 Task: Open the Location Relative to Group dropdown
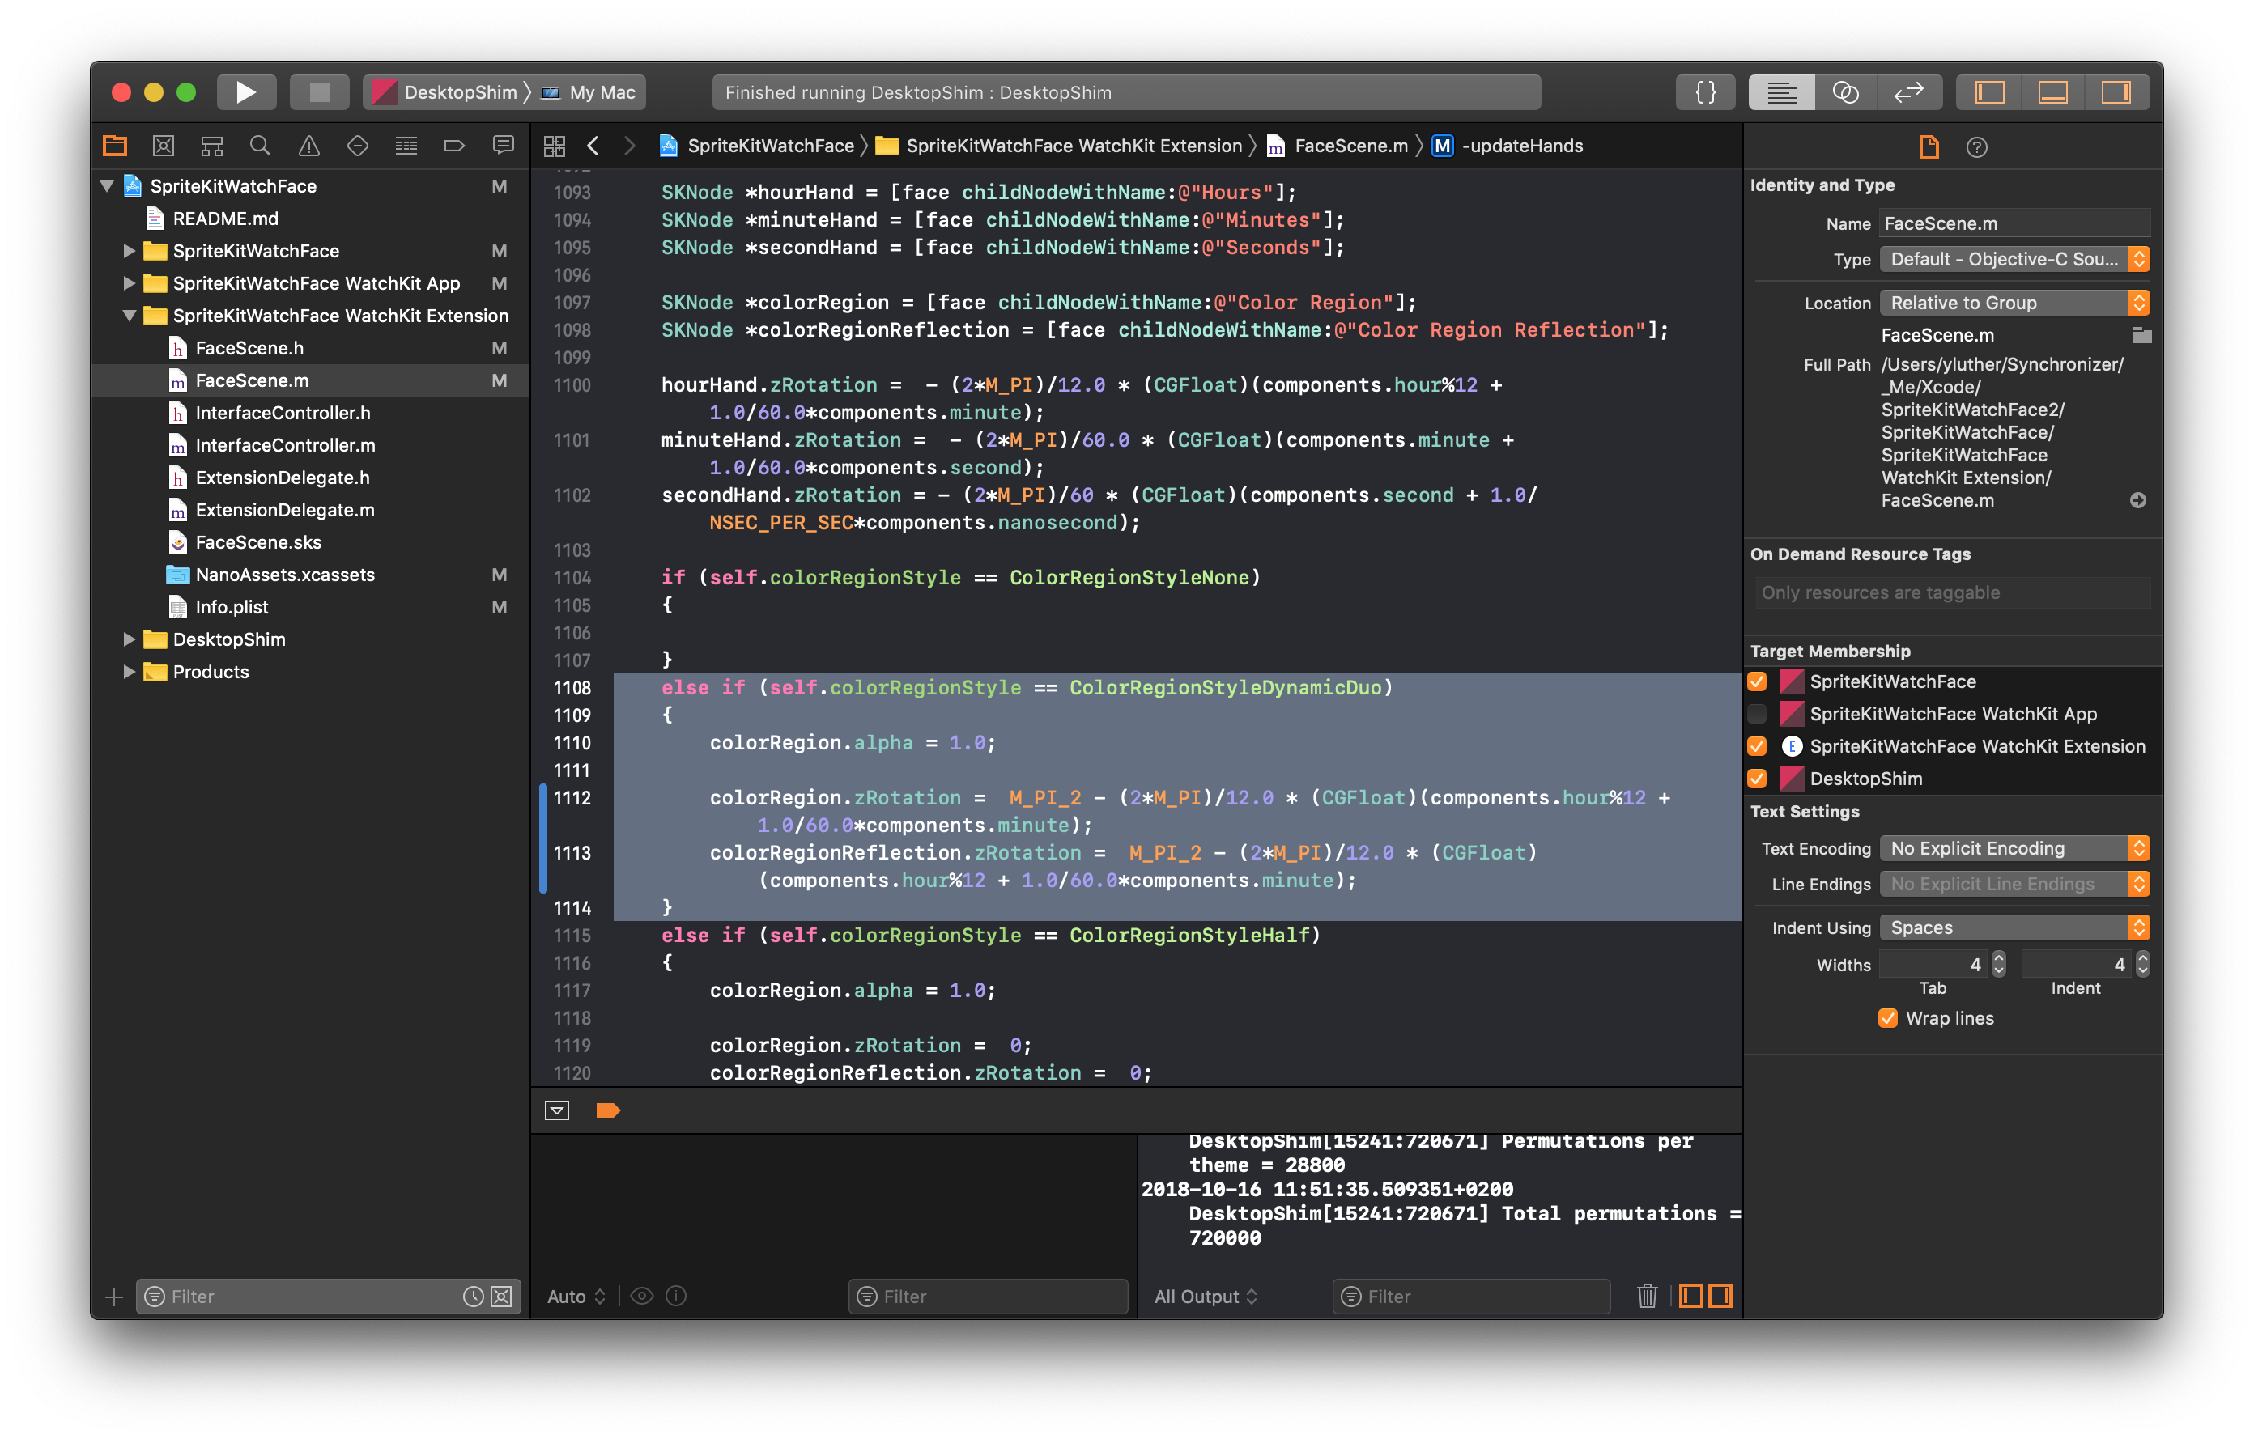(2014, 302)
